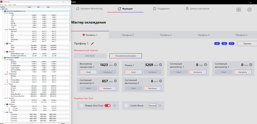
Task: Click Настроить for Системный вентилятор 1
Action: click(x=198, y=72)
